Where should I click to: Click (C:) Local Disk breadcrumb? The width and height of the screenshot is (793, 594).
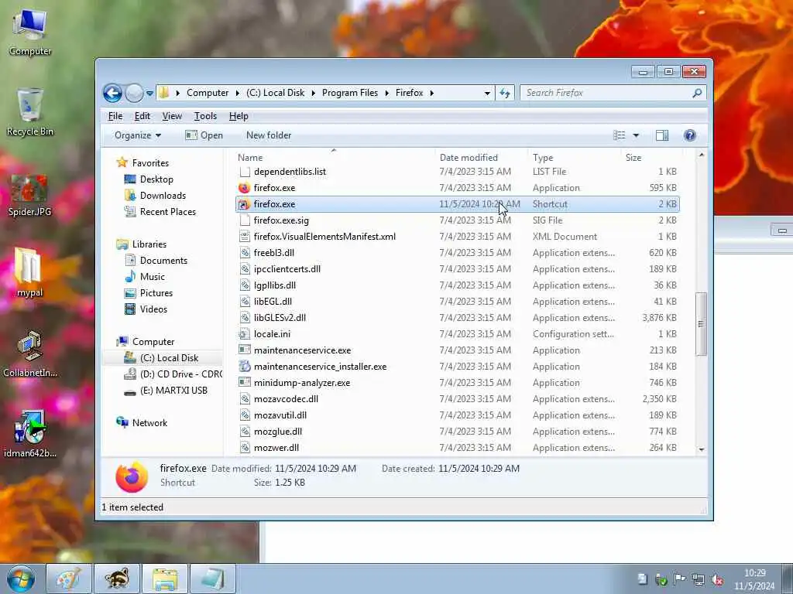pyautogui.click(x=276, y=93)
